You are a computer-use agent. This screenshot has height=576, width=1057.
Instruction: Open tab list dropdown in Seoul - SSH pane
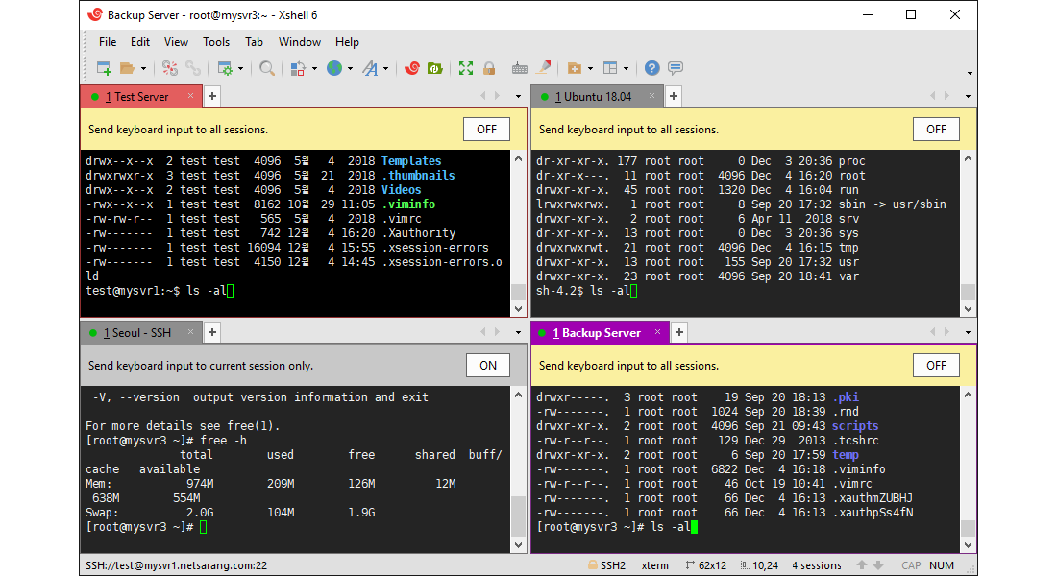pos(518,333)
